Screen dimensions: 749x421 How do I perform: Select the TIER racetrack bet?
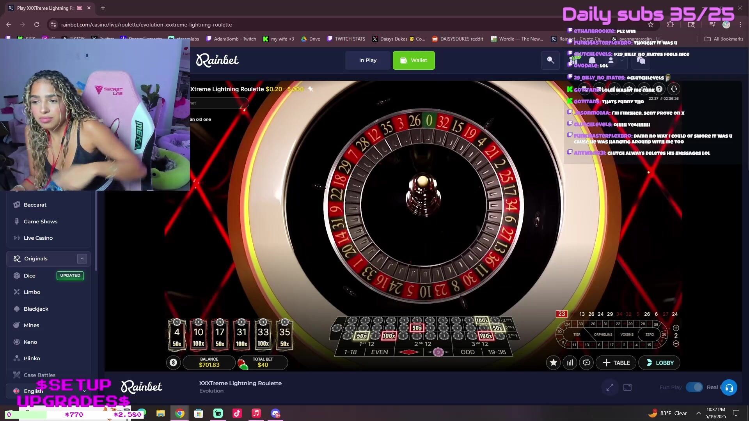tap(577, 334)
